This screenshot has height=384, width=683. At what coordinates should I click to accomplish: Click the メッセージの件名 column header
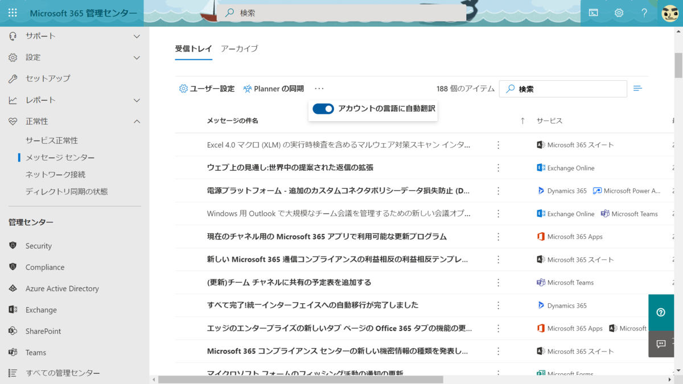[x=233, y=121]
